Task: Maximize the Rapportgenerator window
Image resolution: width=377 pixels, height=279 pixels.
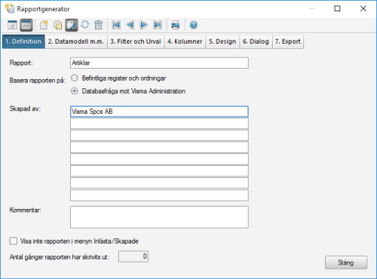Action: click(337, 8)
